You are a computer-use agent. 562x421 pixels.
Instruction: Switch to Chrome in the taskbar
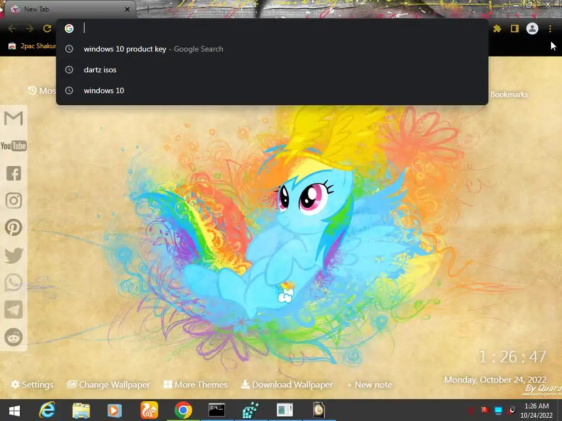183,410
